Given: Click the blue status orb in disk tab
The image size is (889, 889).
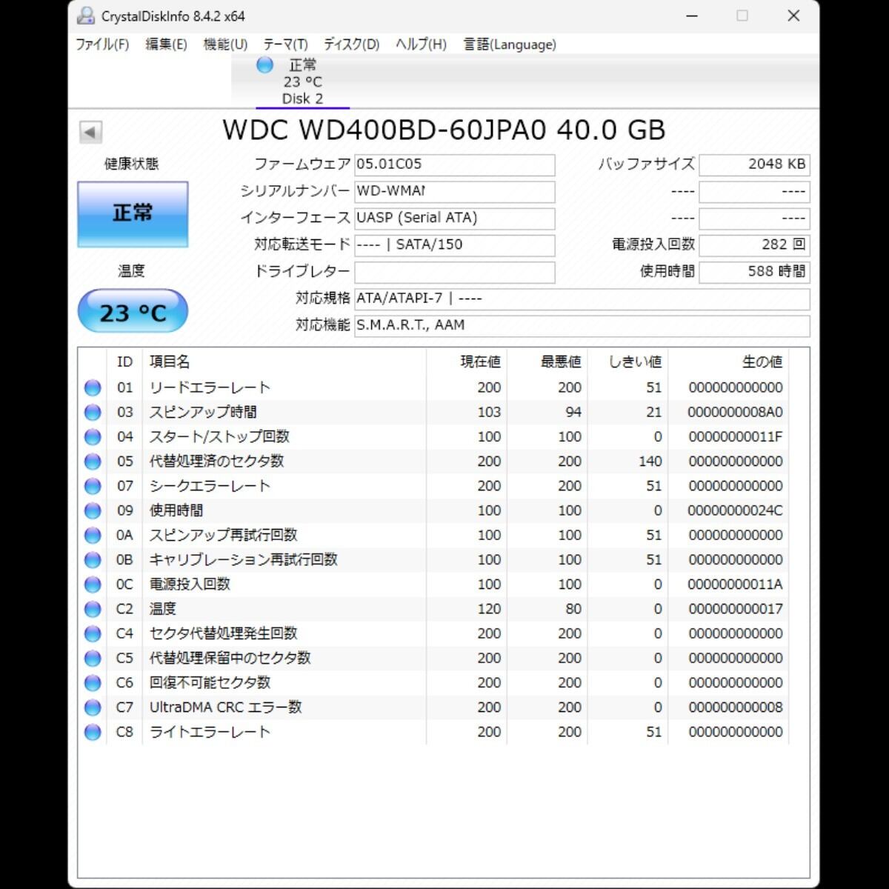Looking at the screenshot, I should [264, 65].
